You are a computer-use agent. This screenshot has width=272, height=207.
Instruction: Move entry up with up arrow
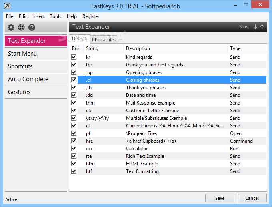pos(262,27)
